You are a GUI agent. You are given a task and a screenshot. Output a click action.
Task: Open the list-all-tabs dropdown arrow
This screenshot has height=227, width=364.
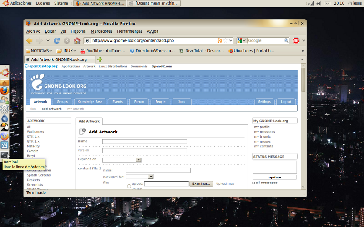pos(302,59)
